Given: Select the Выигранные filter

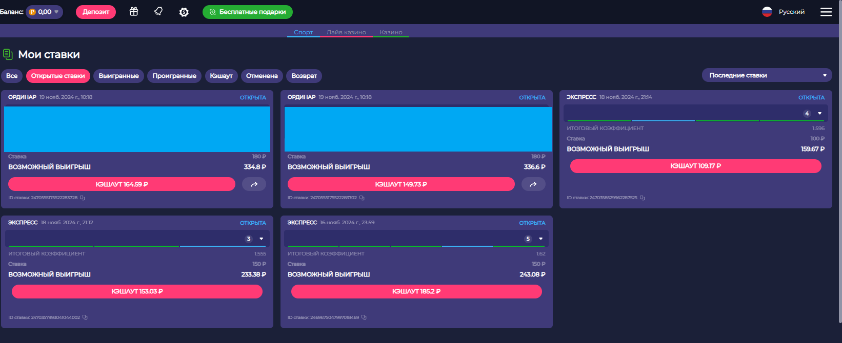Looking at the screenshot, I should click(118, 76).
